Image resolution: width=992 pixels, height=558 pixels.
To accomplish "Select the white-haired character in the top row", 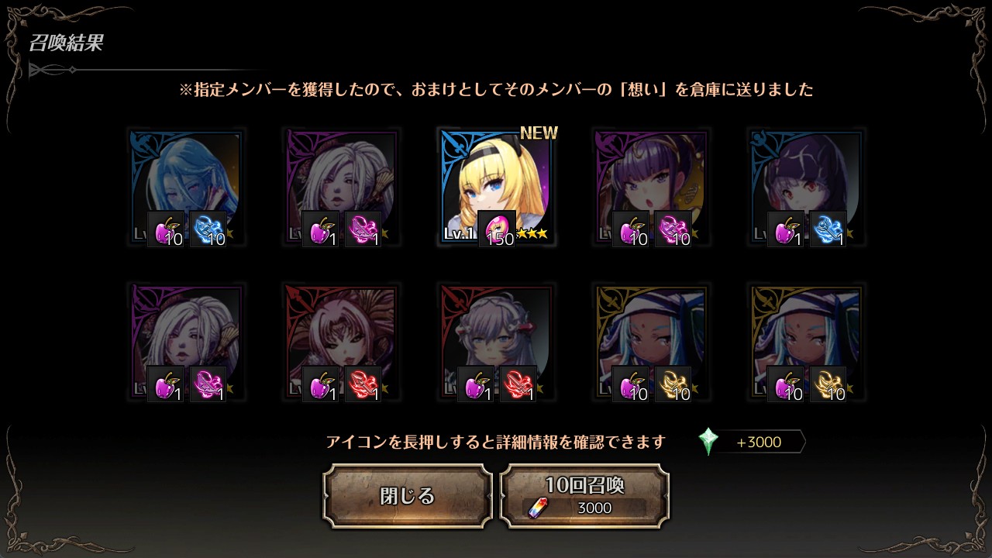I will point(341,187).
